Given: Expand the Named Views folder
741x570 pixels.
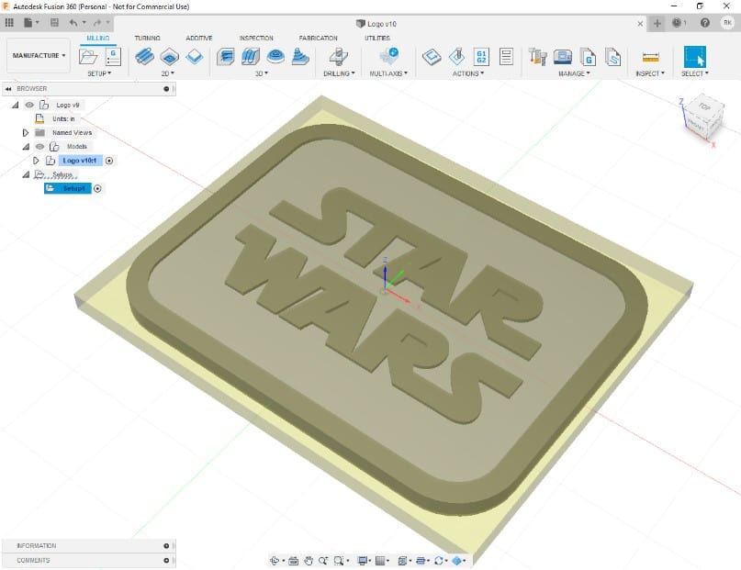Looking at the screenshot, I should click(26, 133).
